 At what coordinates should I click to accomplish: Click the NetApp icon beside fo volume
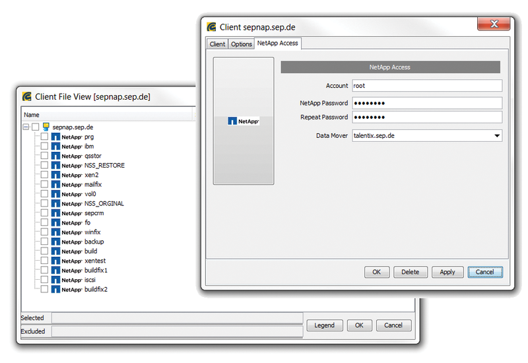click(x=55, y=222)
